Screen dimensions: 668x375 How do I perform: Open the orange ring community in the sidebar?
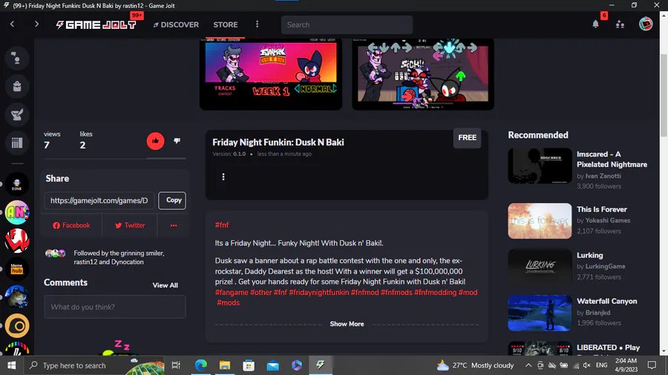click(17, 325)
